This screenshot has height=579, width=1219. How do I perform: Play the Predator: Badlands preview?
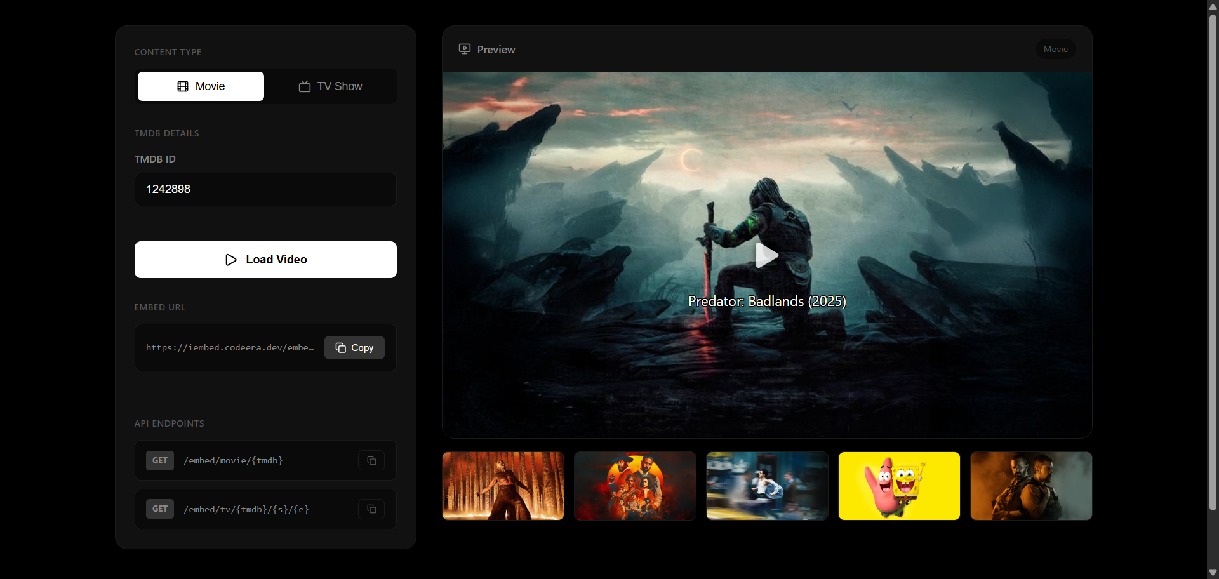click(x=766, y=255)
